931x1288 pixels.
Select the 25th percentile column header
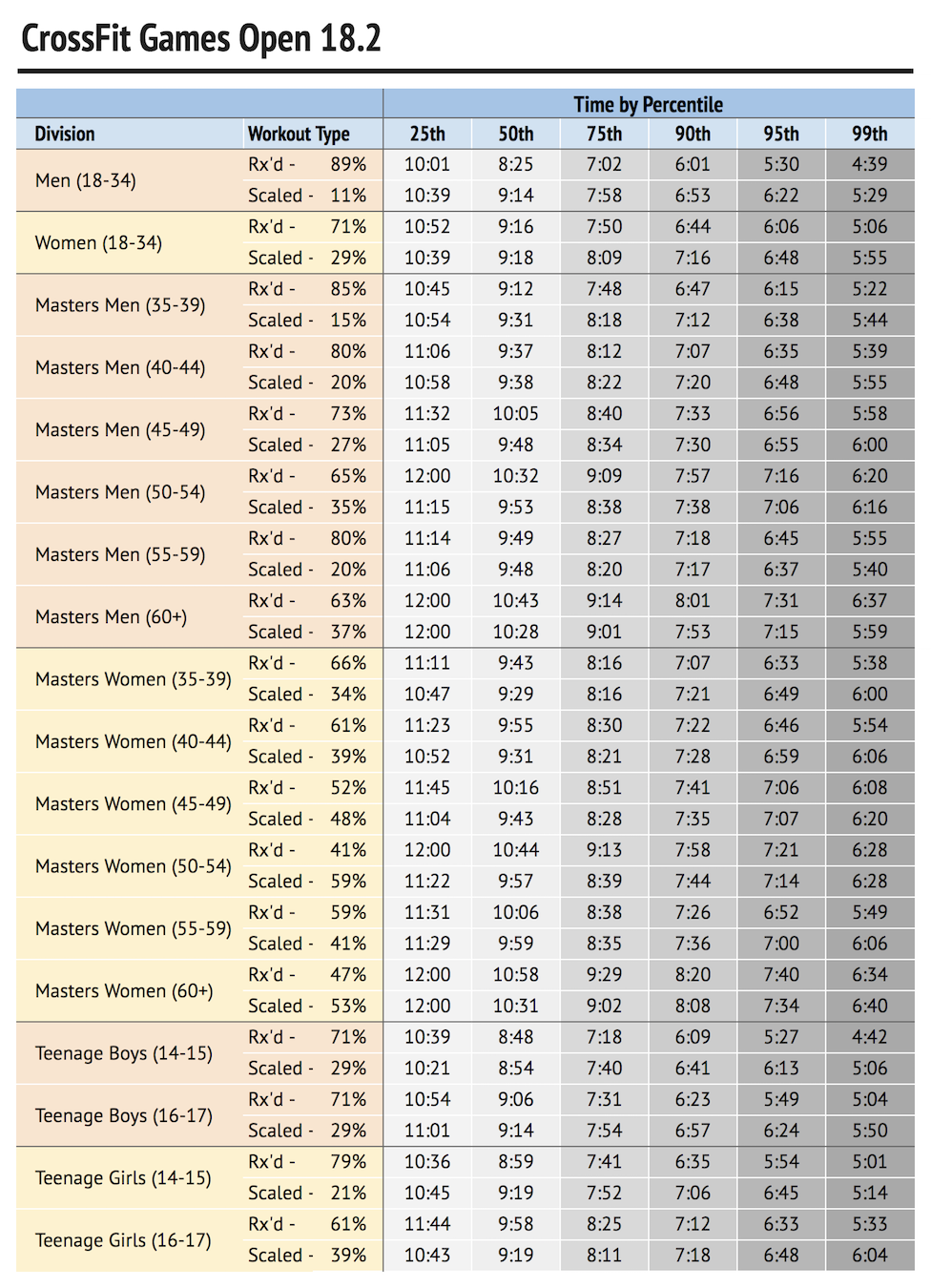click(427, 134)
